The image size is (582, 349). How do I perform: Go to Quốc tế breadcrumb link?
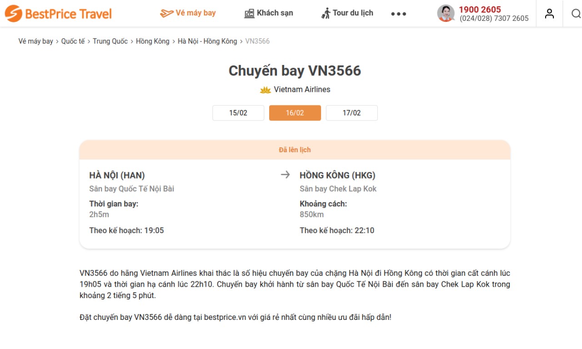coord(73,41)
